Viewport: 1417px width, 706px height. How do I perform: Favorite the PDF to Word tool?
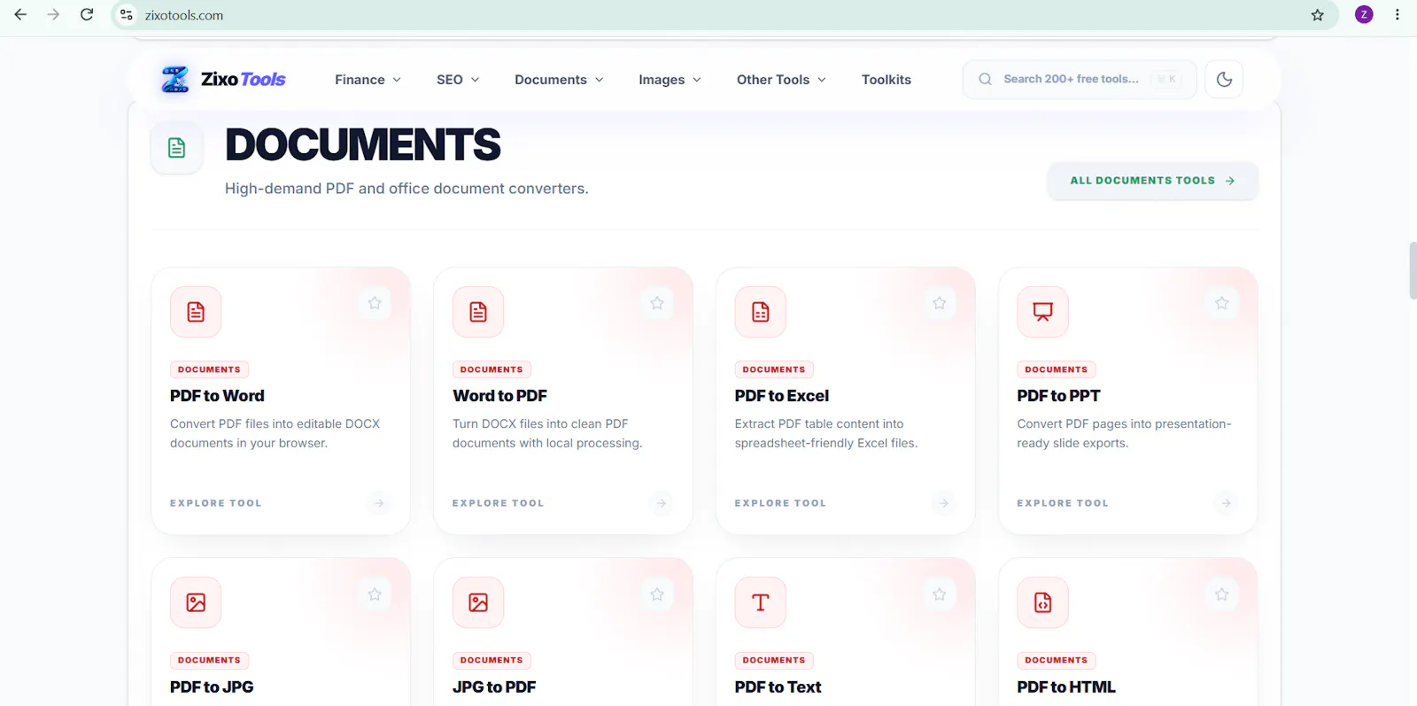click(375, 303)
